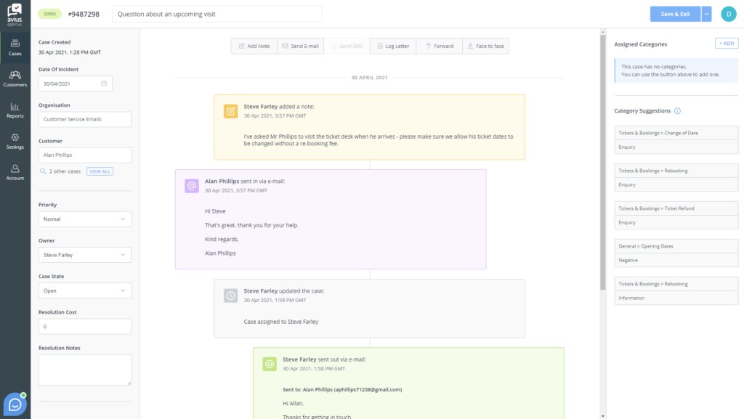The width and height of the screenshot is (744, 419).
Task: Choose Log Letter action
Action: tap(392, 46)
